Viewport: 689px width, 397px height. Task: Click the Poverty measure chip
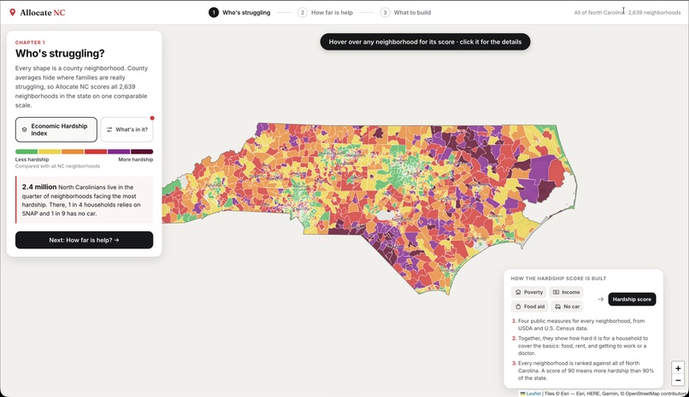click(529, 292)
